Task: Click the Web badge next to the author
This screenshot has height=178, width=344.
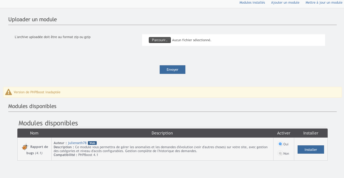Action: pyautogui.click(x=92, y=143)
